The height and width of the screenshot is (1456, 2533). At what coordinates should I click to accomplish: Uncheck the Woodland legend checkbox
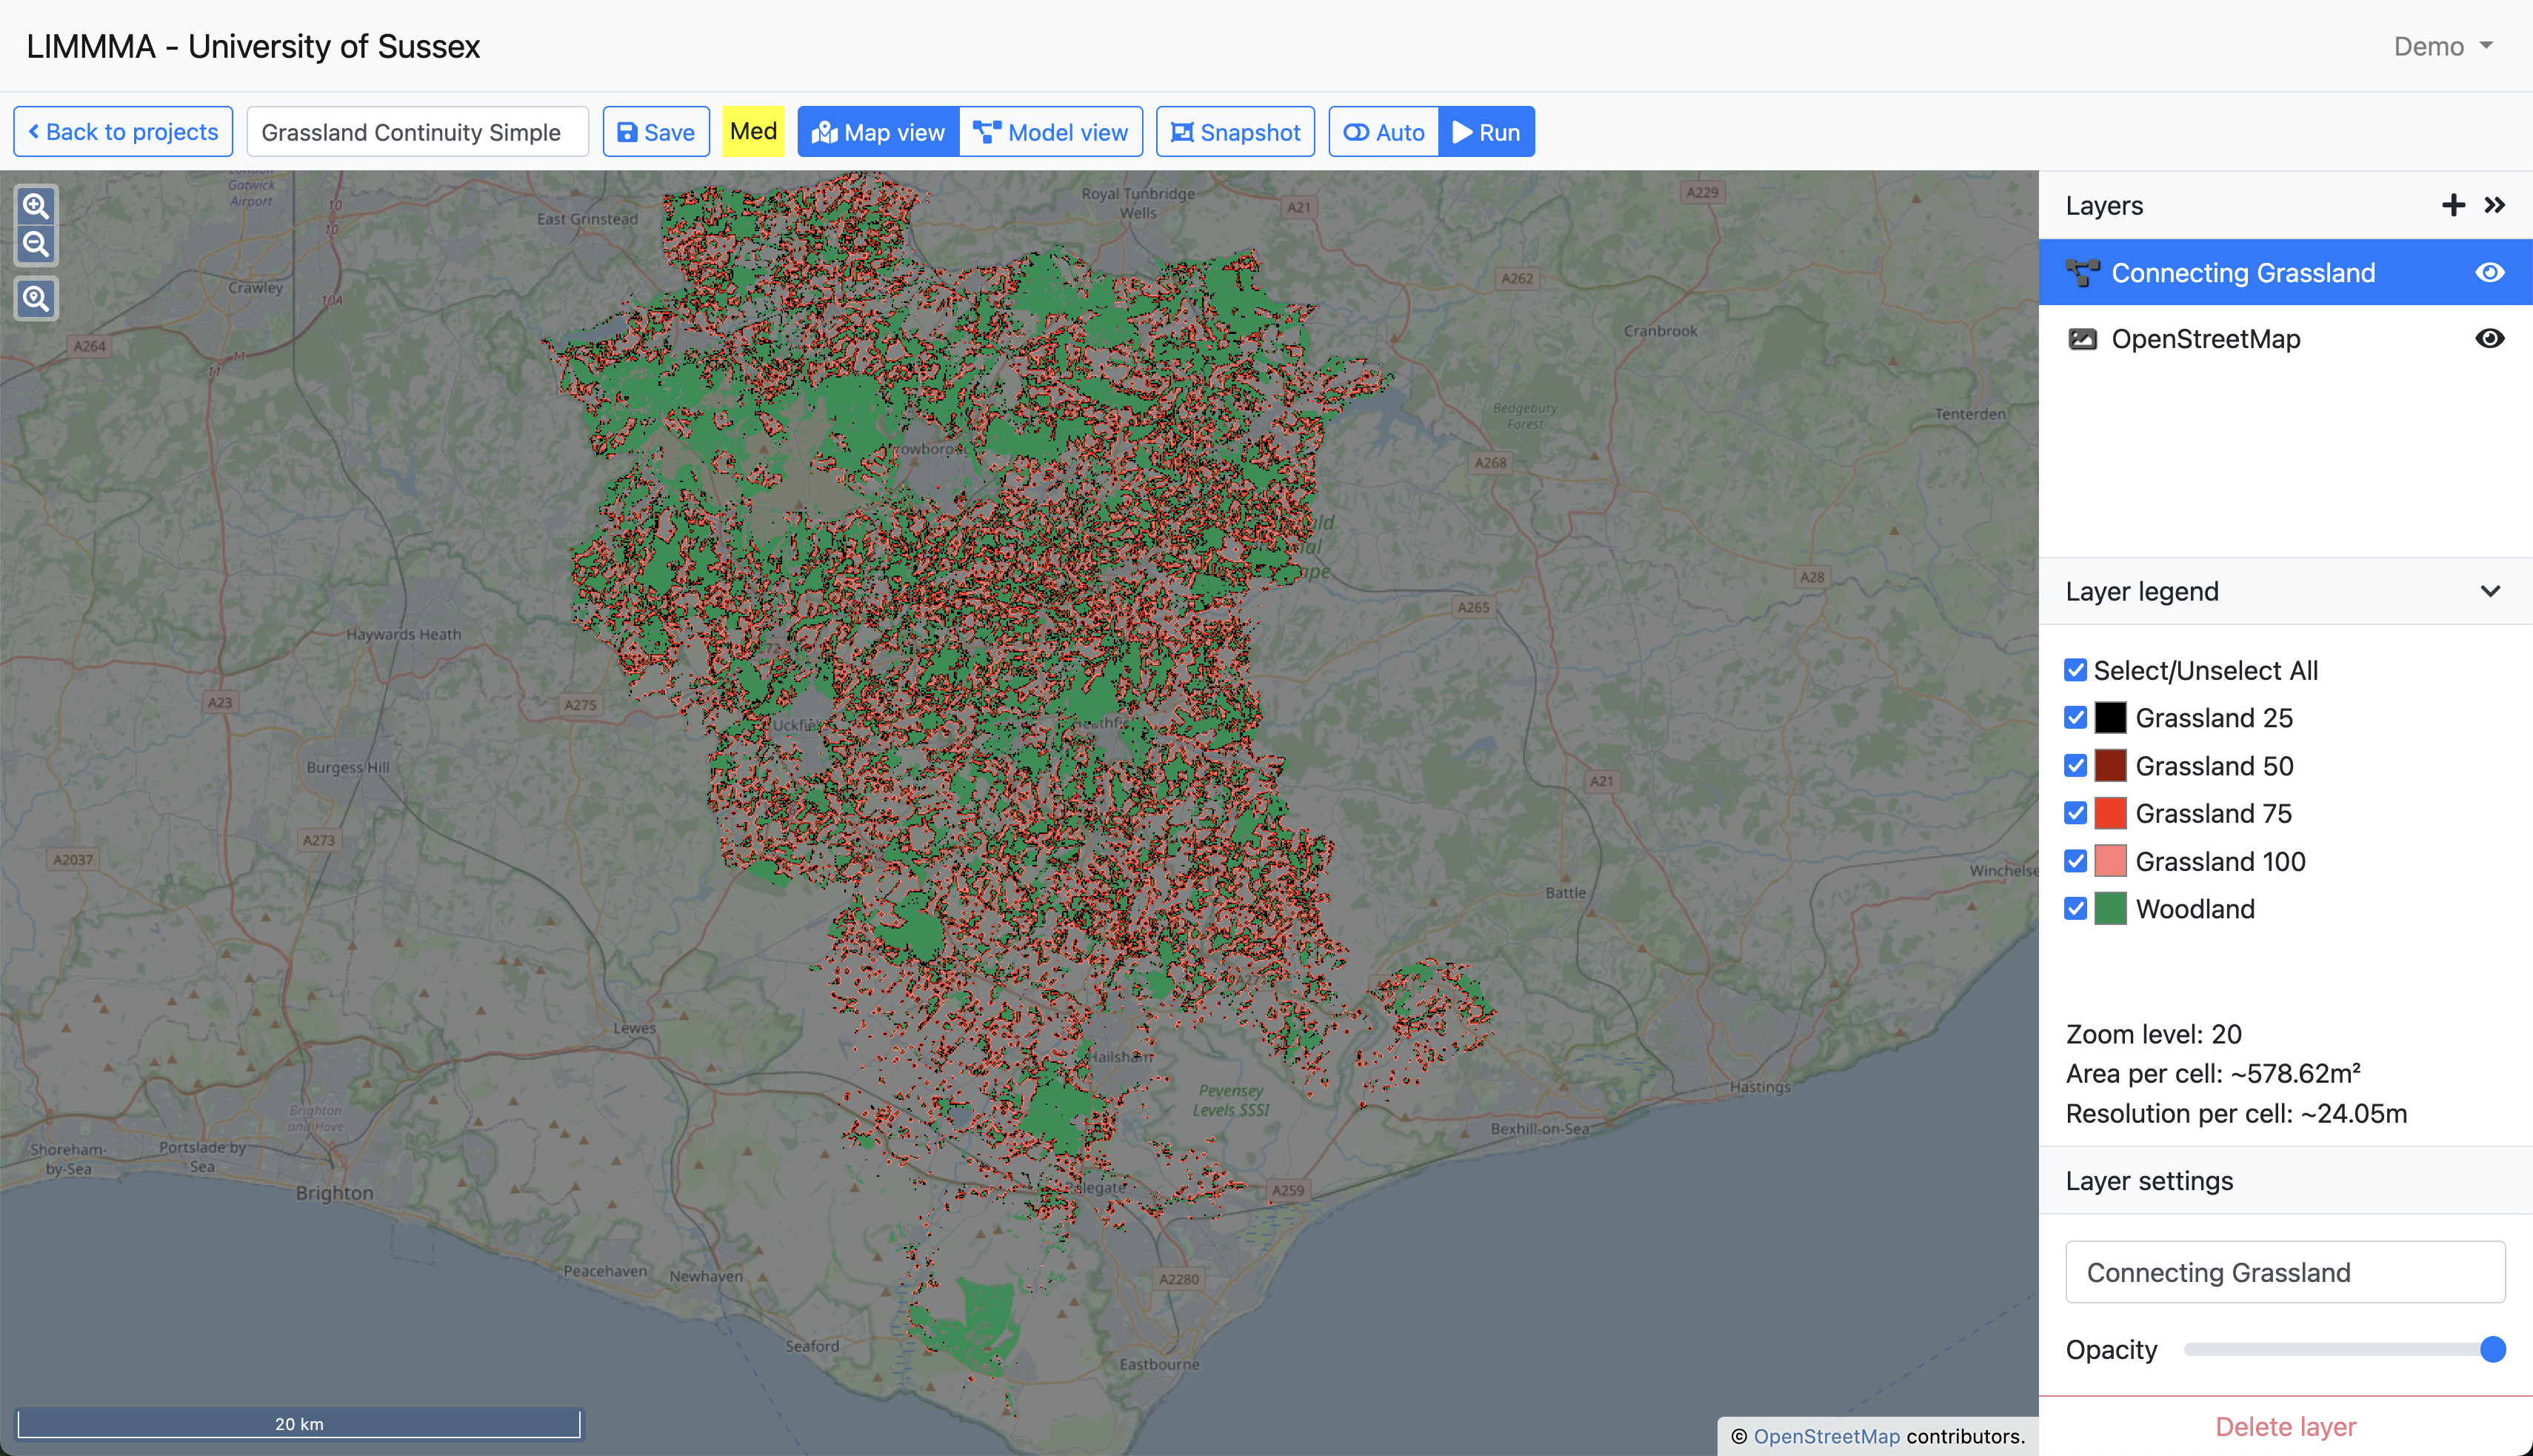coord(2075,909)
